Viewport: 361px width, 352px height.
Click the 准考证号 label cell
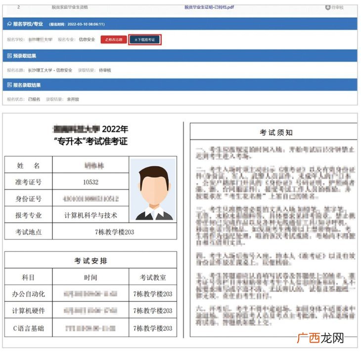28,182
